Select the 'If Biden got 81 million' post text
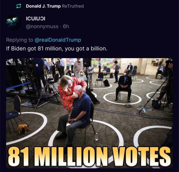179x172 pixels. tap(57, 49)
